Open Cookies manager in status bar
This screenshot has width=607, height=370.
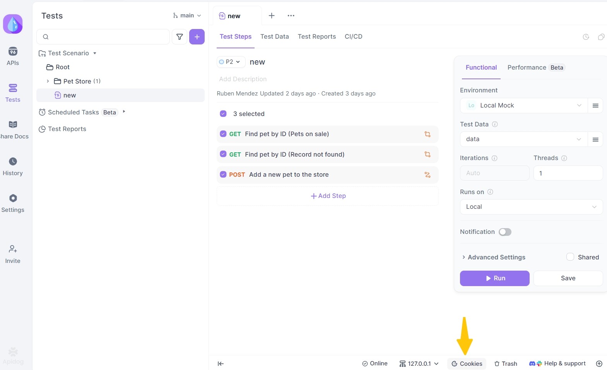(467, 363)
